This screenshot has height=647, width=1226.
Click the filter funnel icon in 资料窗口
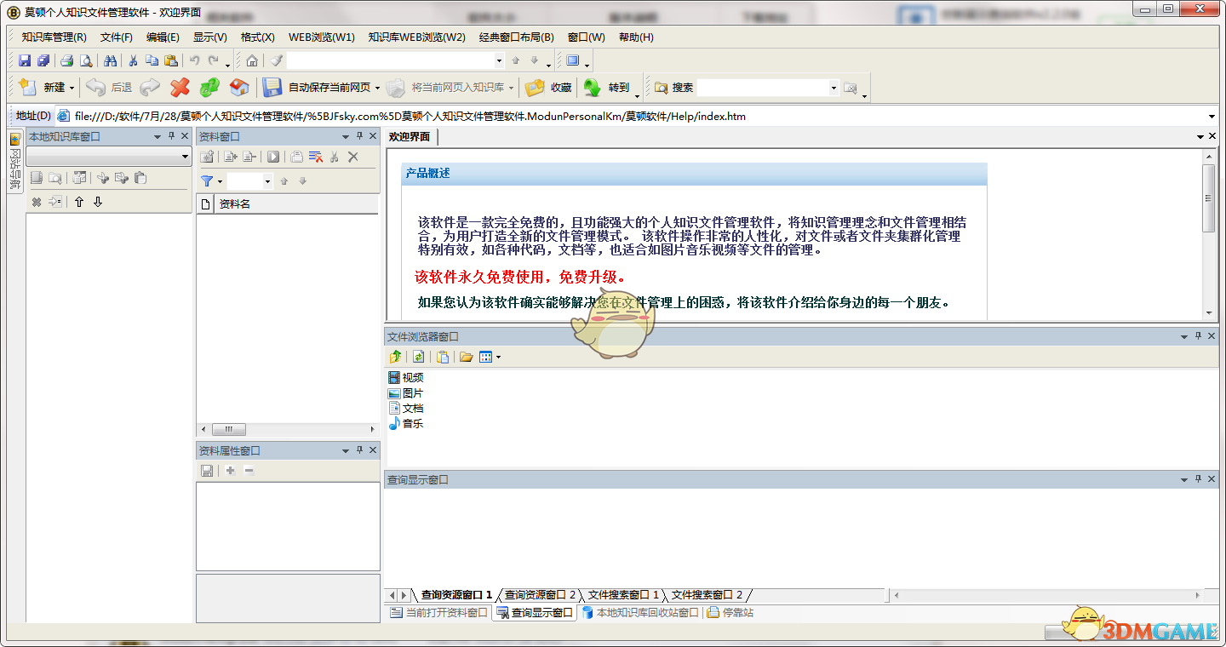207,180
